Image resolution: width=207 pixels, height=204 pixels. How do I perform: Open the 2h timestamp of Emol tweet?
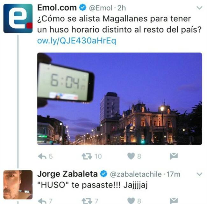coord(121,8)
